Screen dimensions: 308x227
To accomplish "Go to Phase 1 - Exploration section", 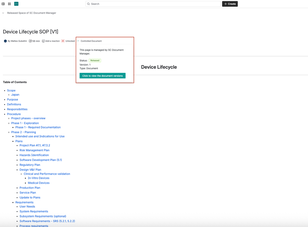I will [25, 123].
